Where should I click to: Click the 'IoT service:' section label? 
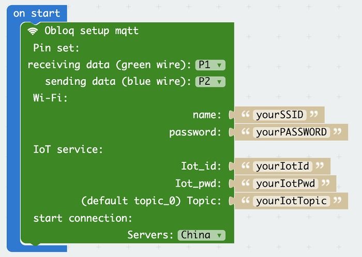pos(68,149)
